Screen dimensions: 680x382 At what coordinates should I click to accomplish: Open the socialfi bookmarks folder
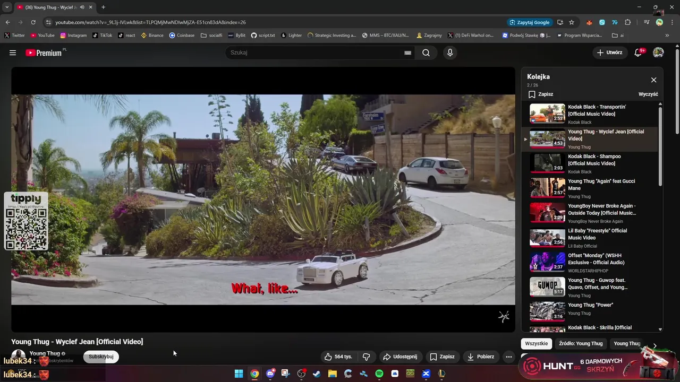pos(211,36)
